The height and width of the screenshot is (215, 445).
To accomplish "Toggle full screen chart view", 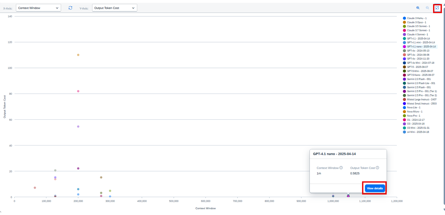I will tap(437, 8).
